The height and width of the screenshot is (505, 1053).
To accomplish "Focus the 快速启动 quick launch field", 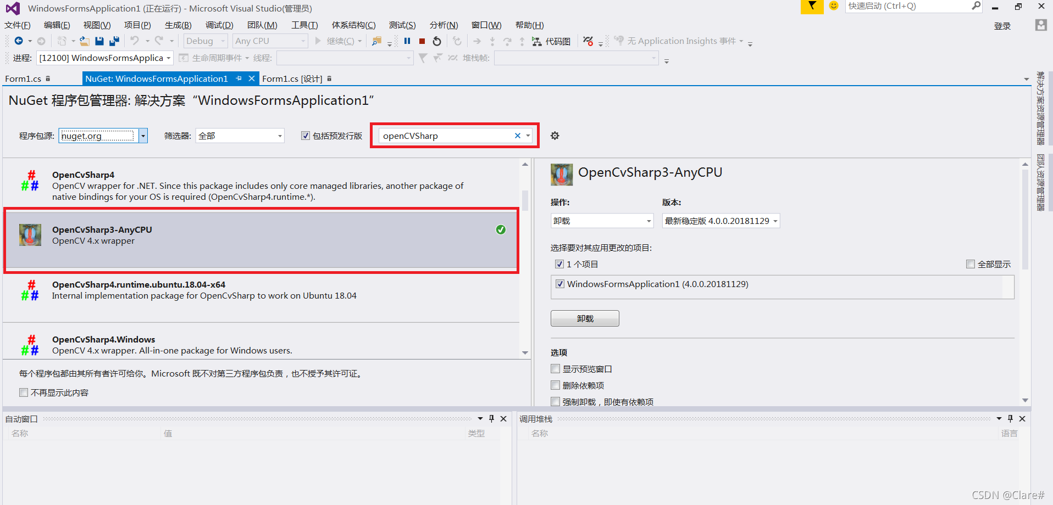I will click(908, 6).
